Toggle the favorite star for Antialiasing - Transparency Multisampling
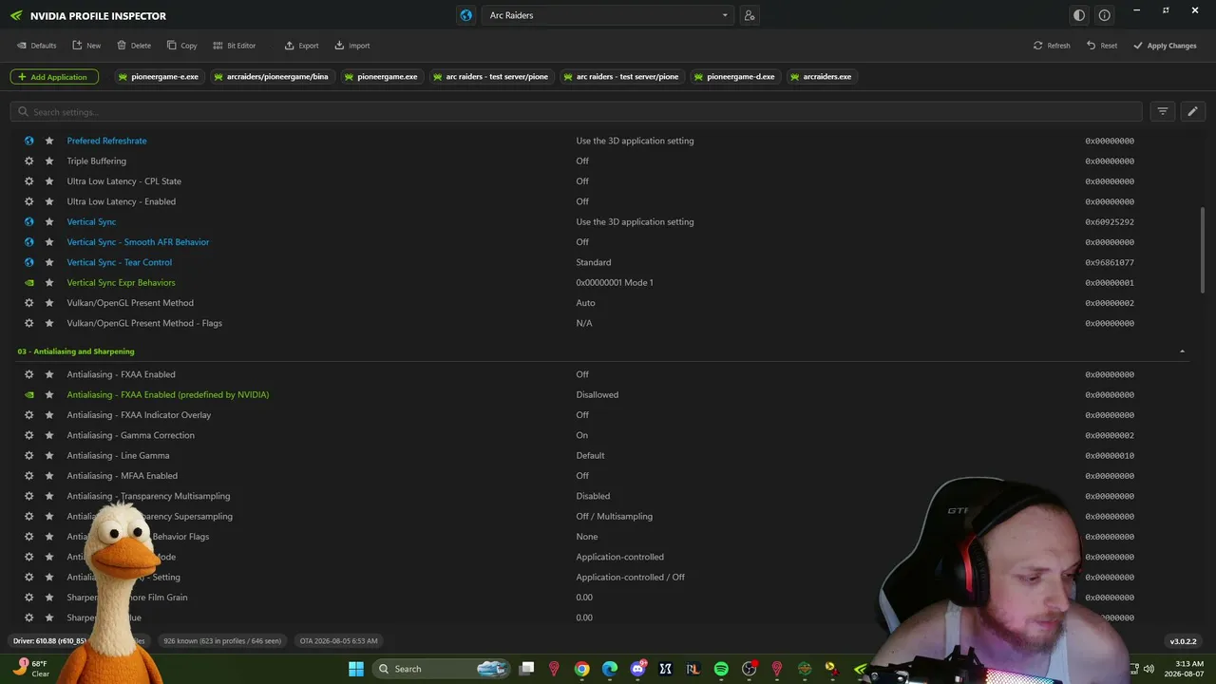Viewport: 1216px width, 684px height. click(x=49, y=496)
